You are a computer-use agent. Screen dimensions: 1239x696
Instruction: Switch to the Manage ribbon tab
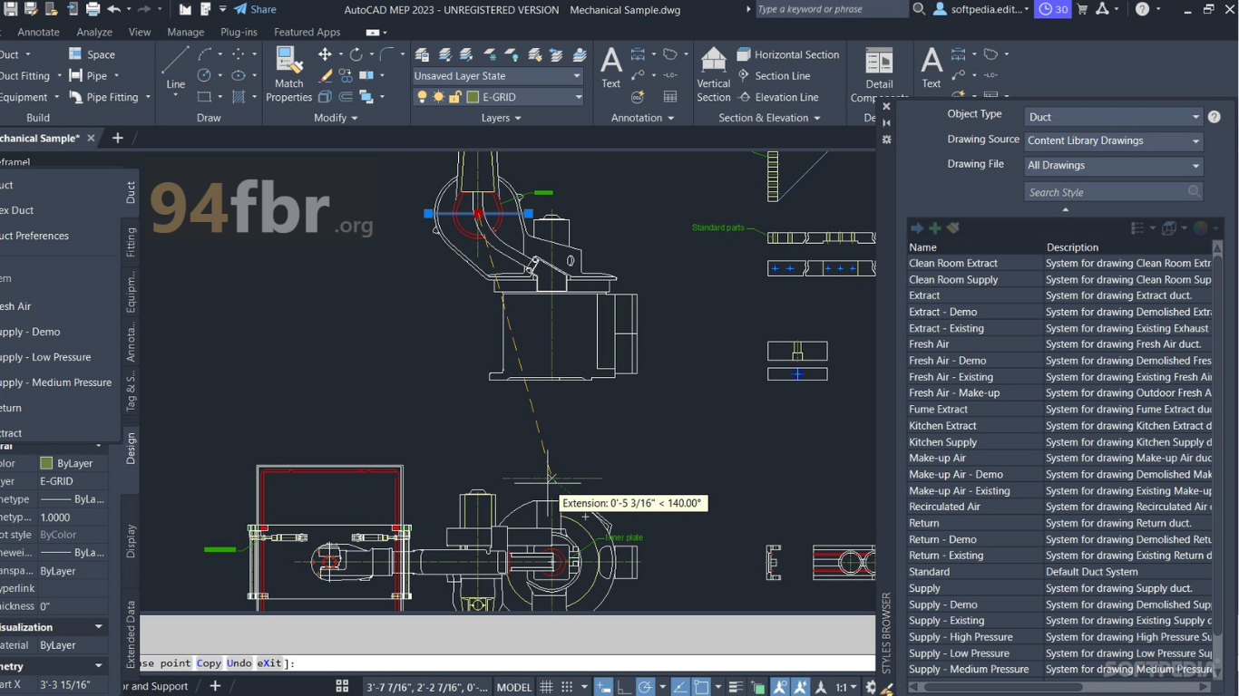point(185,32)
